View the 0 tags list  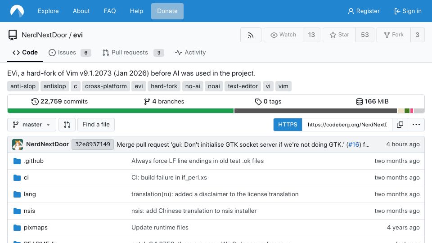point(268,102)
